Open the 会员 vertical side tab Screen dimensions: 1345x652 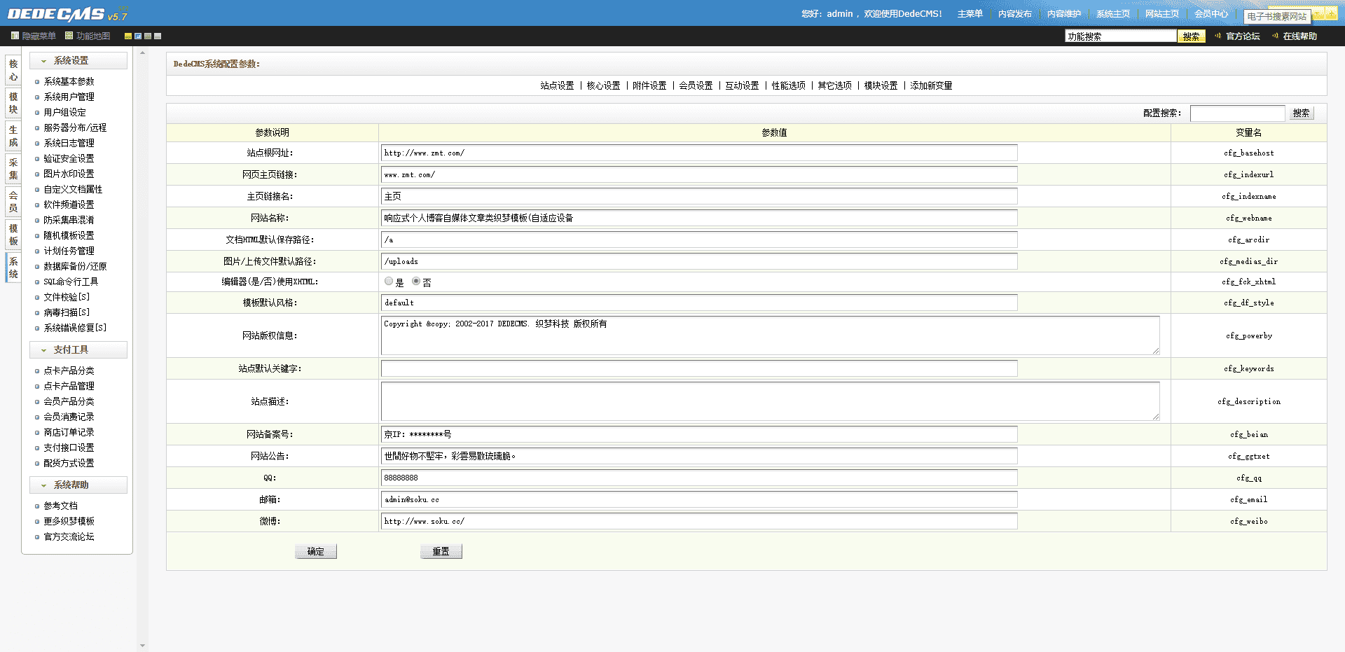13,202
